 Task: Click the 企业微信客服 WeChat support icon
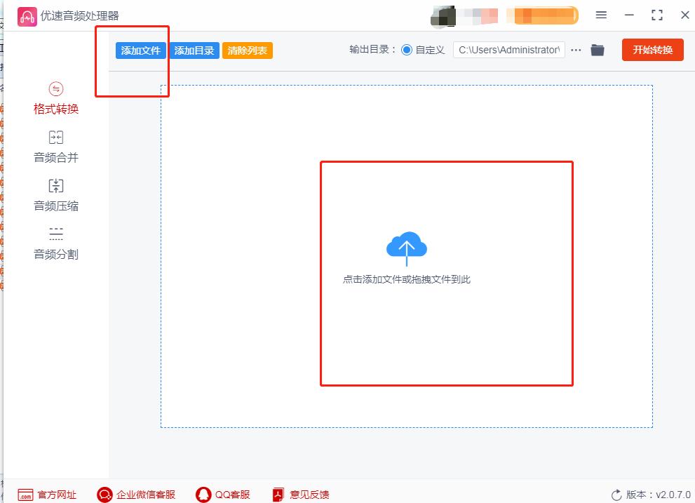tap(105, 495)
